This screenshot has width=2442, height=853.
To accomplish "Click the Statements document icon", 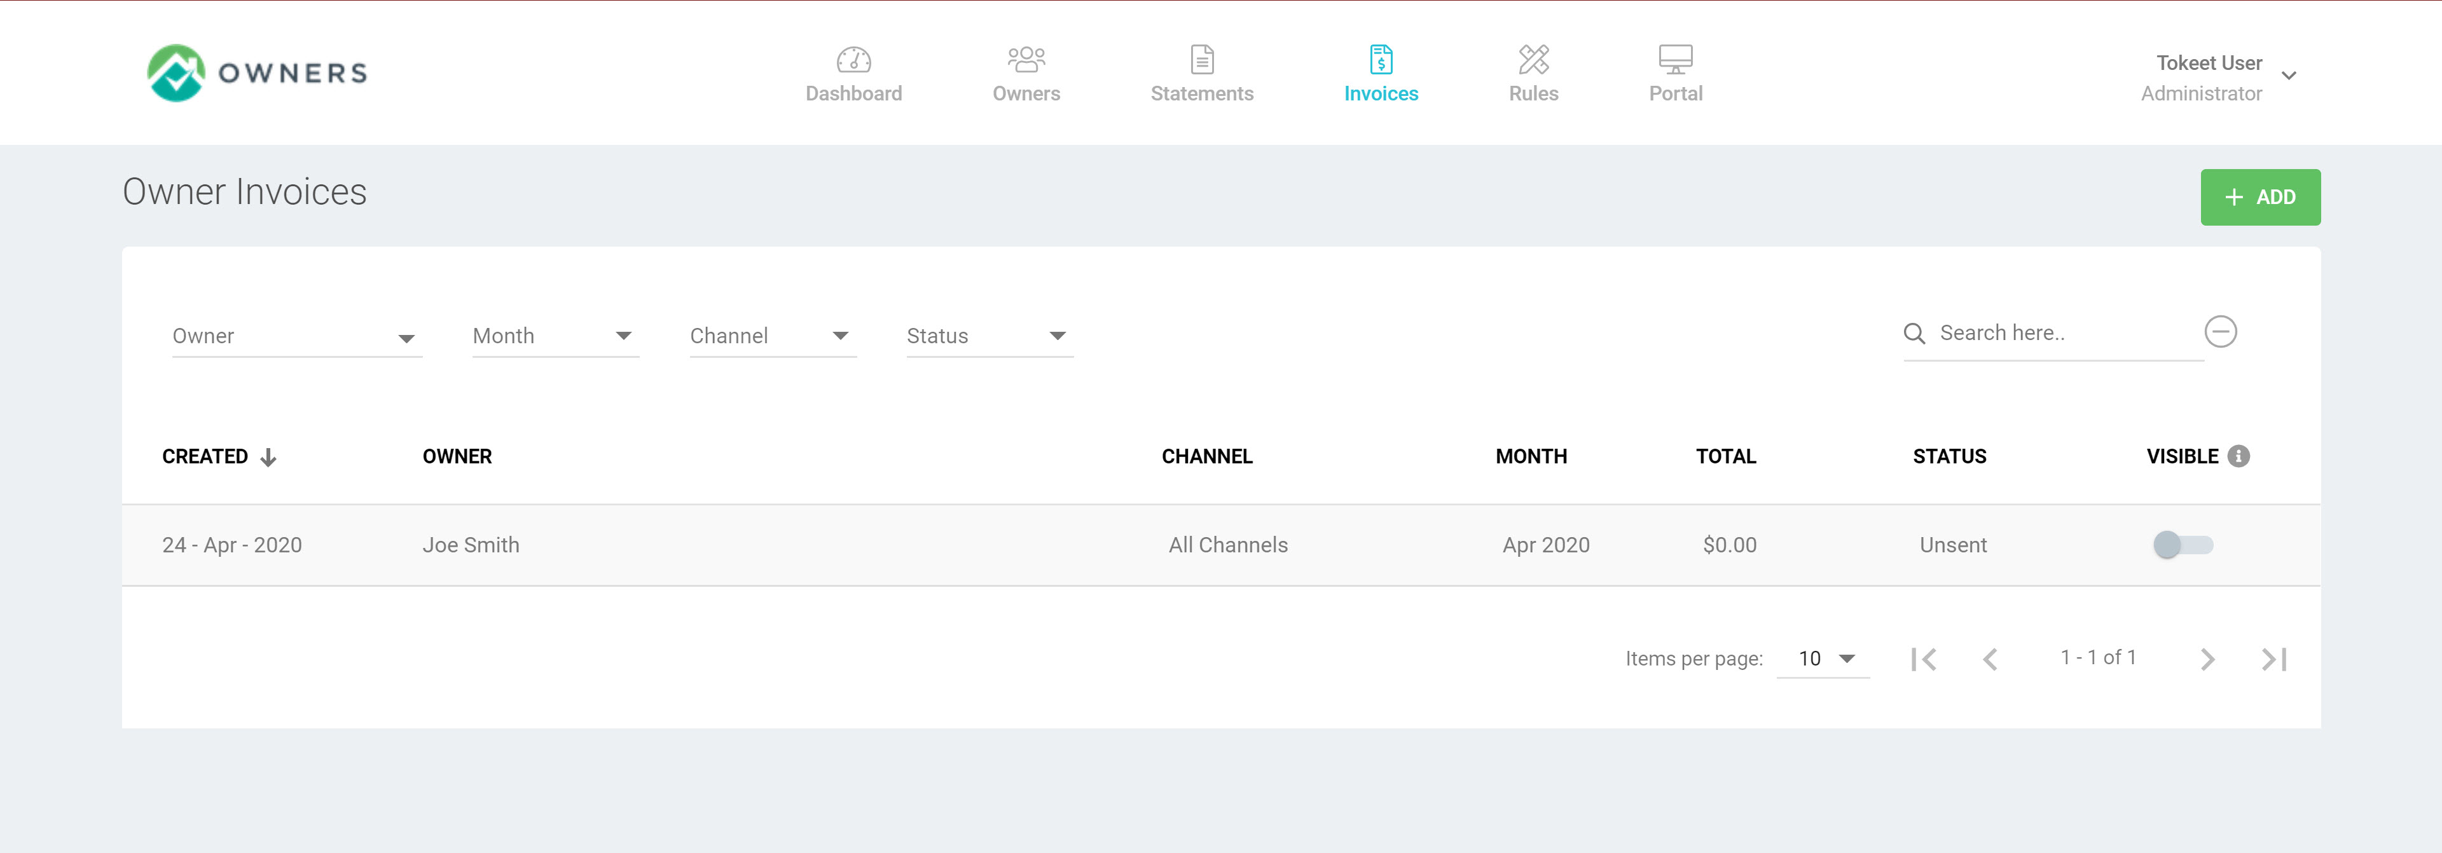I will click(x=1202, y=60).
